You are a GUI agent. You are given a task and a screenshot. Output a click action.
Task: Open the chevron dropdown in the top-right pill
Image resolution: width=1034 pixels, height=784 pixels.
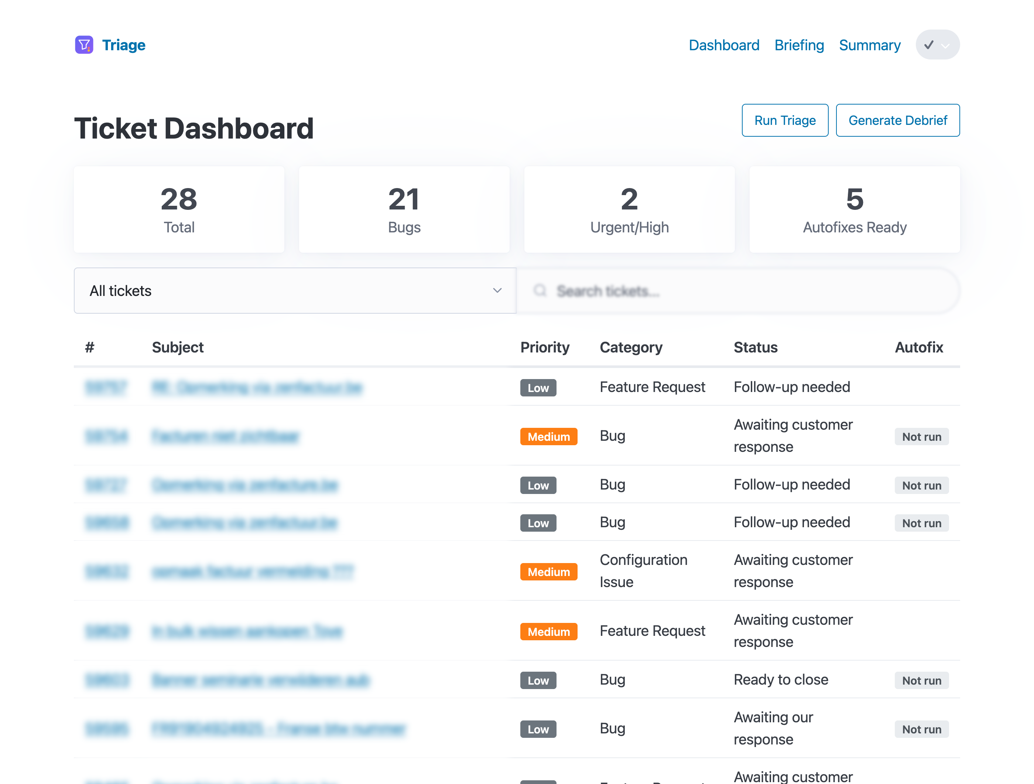(946, 45)
